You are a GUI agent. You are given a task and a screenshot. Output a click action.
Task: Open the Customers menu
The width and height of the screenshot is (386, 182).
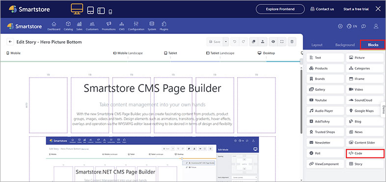click(92, 26)
